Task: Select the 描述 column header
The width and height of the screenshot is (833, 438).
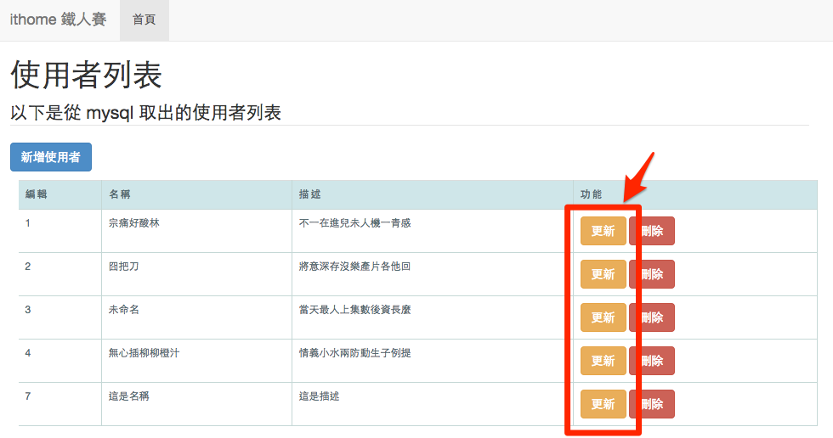Action: (x=309, y=194)
